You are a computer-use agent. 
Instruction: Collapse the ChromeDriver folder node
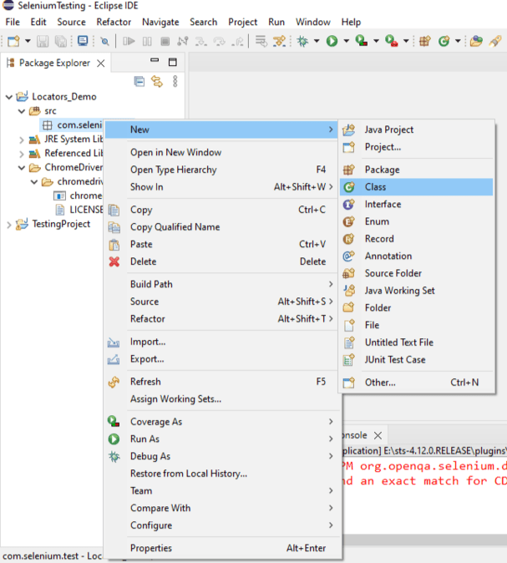tap(22, 167)
